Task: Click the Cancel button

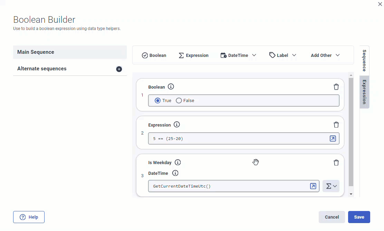Action: (332, 217)
